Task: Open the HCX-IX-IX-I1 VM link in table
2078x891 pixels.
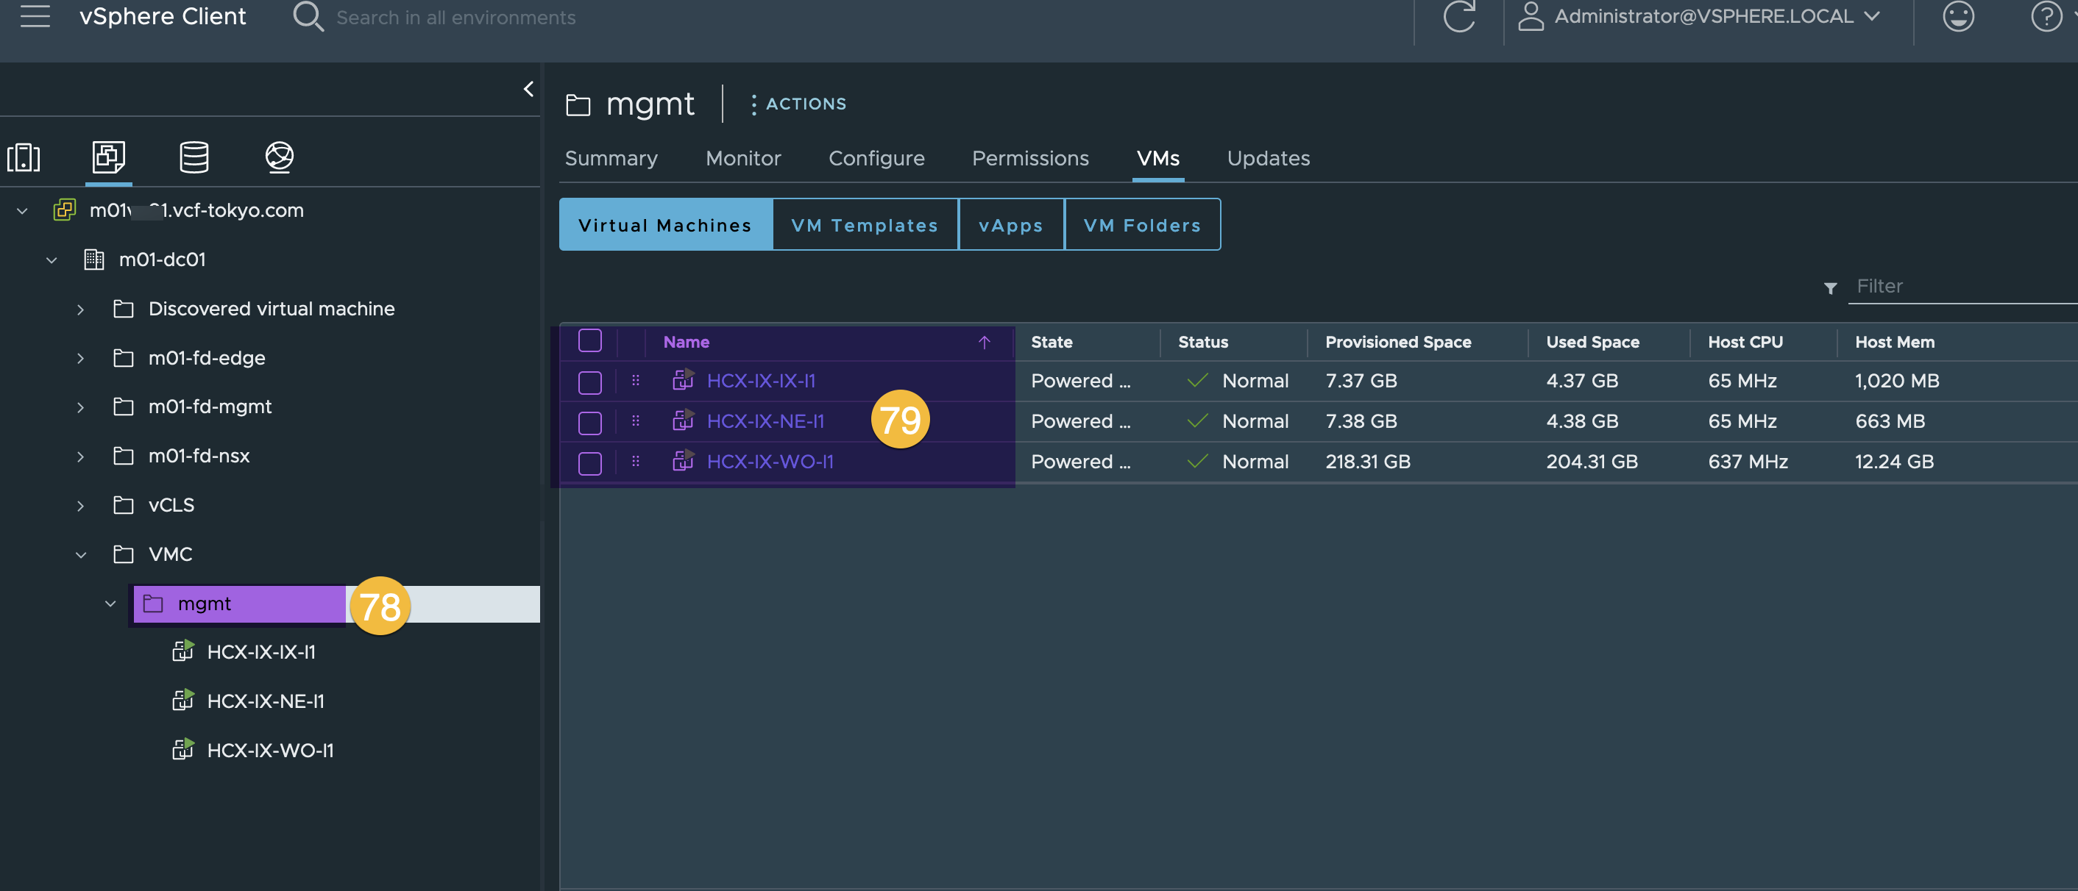Action: pyautogui.click(x=761, y=380)
